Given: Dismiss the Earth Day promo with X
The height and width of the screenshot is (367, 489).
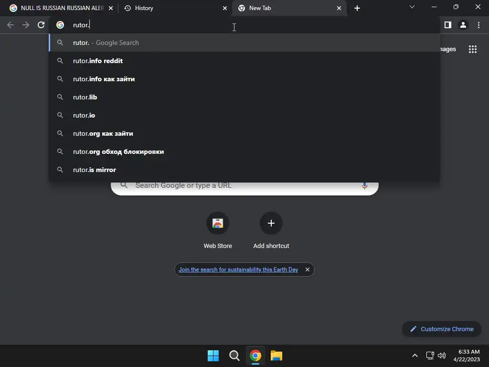Looking at the screenshot, I should point(308,270).
